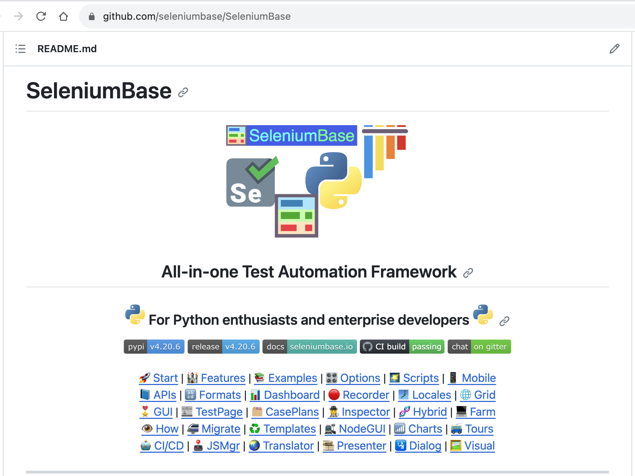Open the release v4.20.6 badge

coord(224,347)
